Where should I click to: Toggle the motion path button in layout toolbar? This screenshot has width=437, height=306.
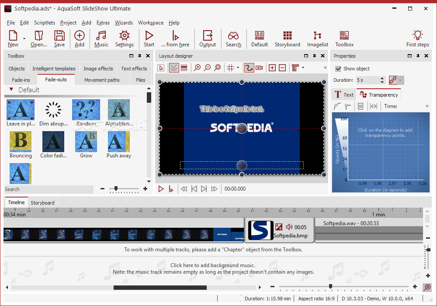(249, 68)
